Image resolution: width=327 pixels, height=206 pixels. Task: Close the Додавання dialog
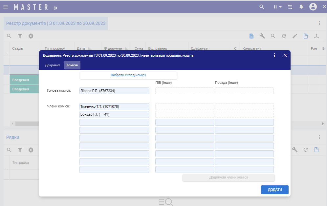click(x=285, y=55)
